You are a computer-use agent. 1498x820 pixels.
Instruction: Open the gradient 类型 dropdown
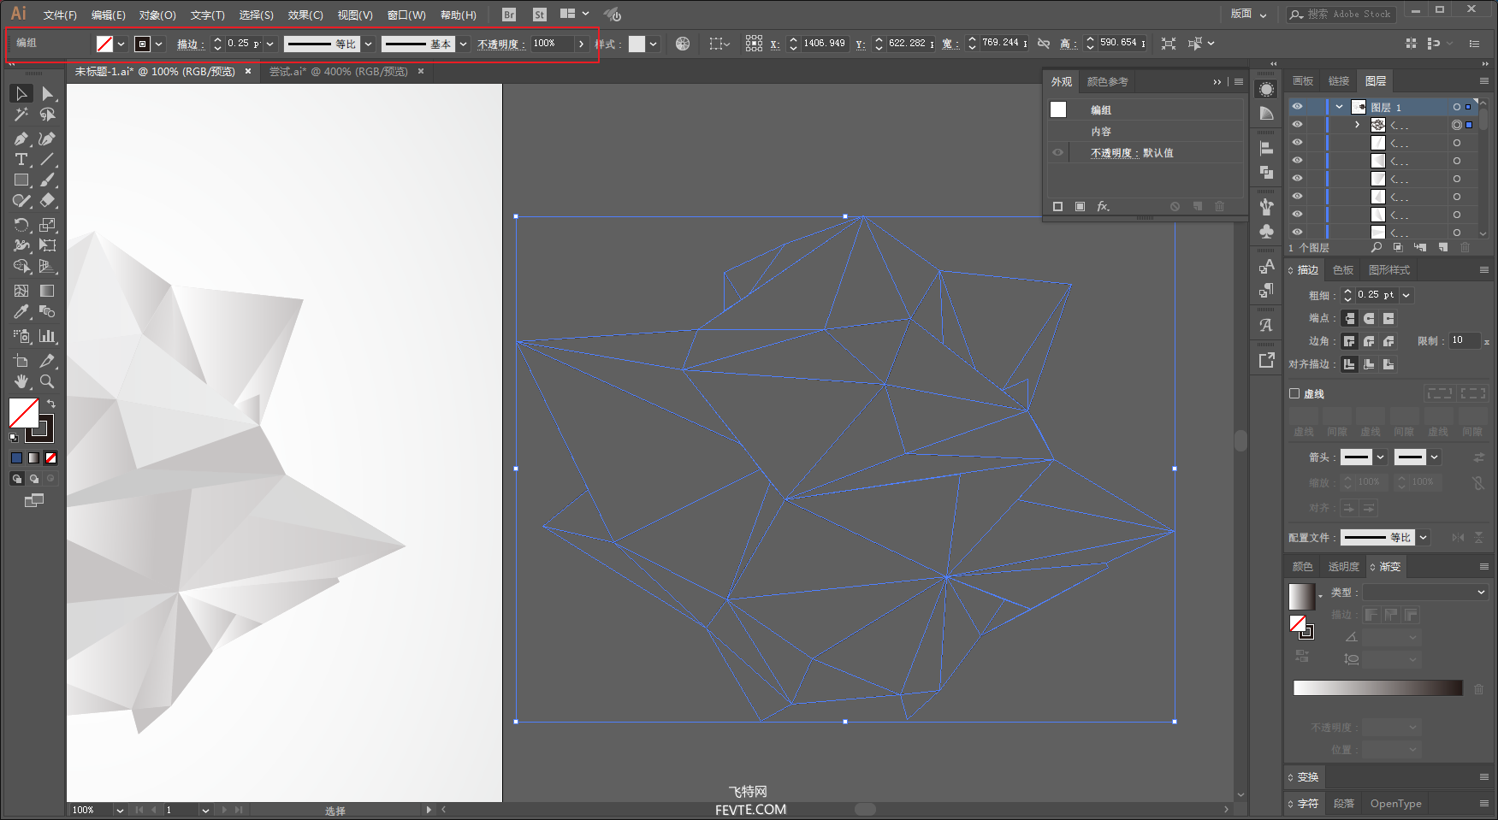pyautogui.click(x=1425, y=592)
